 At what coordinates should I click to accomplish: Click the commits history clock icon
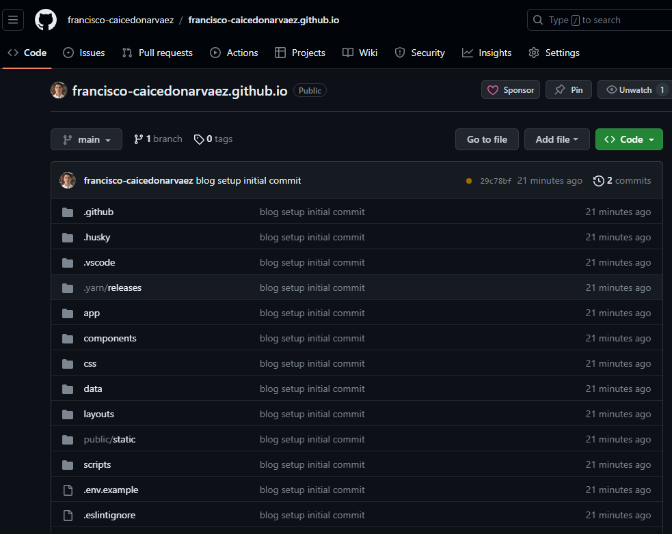pos(598,181)
